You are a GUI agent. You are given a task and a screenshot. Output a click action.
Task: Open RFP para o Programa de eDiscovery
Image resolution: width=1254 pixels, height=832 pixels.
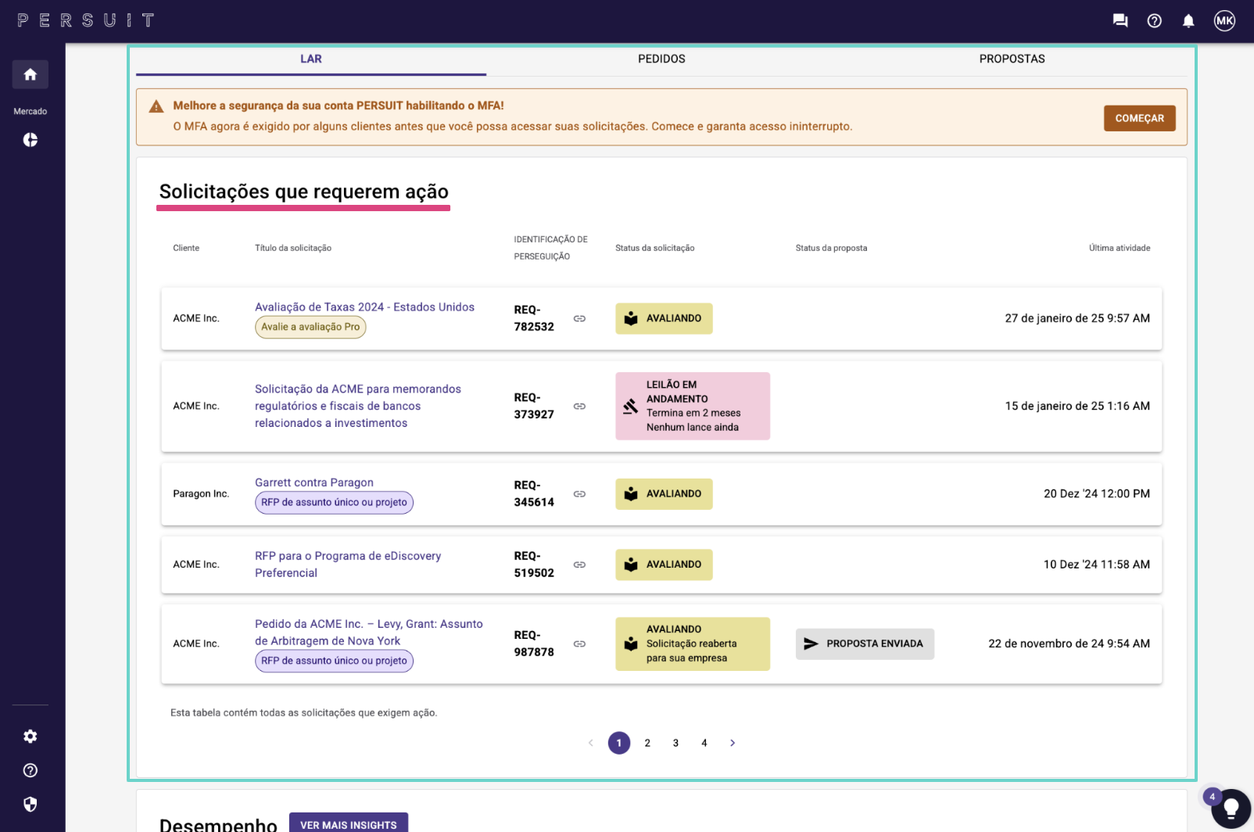click(348, 565)
